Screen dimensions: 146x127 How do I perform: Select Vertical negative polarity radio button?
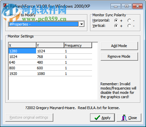click(129, 26)
